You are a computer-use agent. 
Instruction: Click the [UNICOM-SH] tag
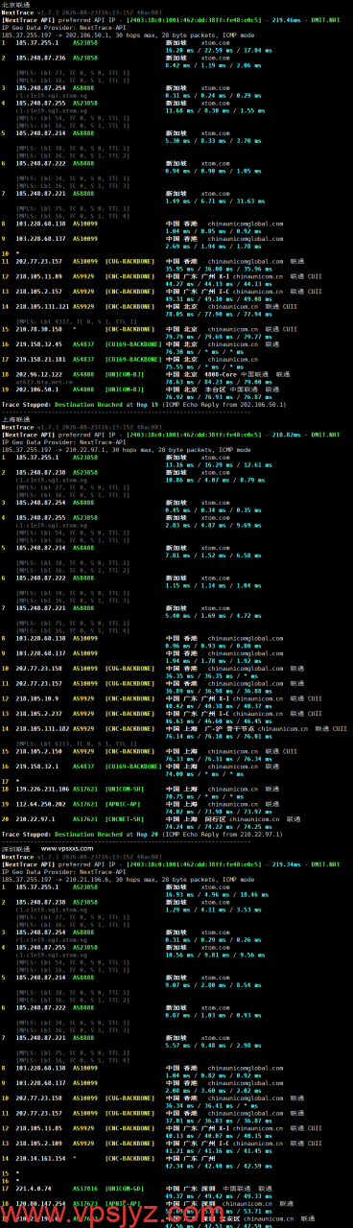[x=125, y=789]
